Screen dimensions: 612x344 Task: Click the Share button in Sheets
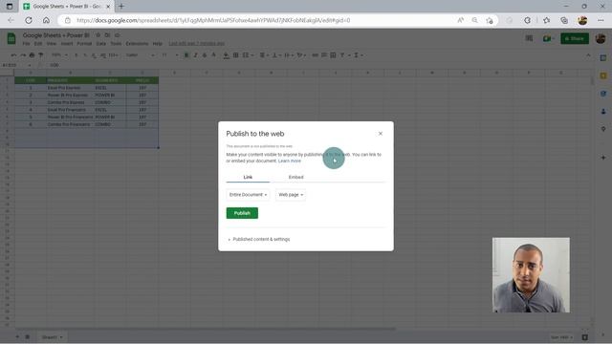click(575, 38)
